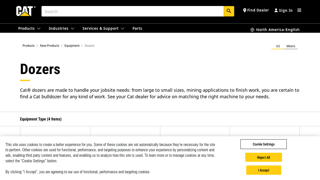This screenshot has width=320, height=180.
Task: Click the globe region icon
Action: pos(252,30)
